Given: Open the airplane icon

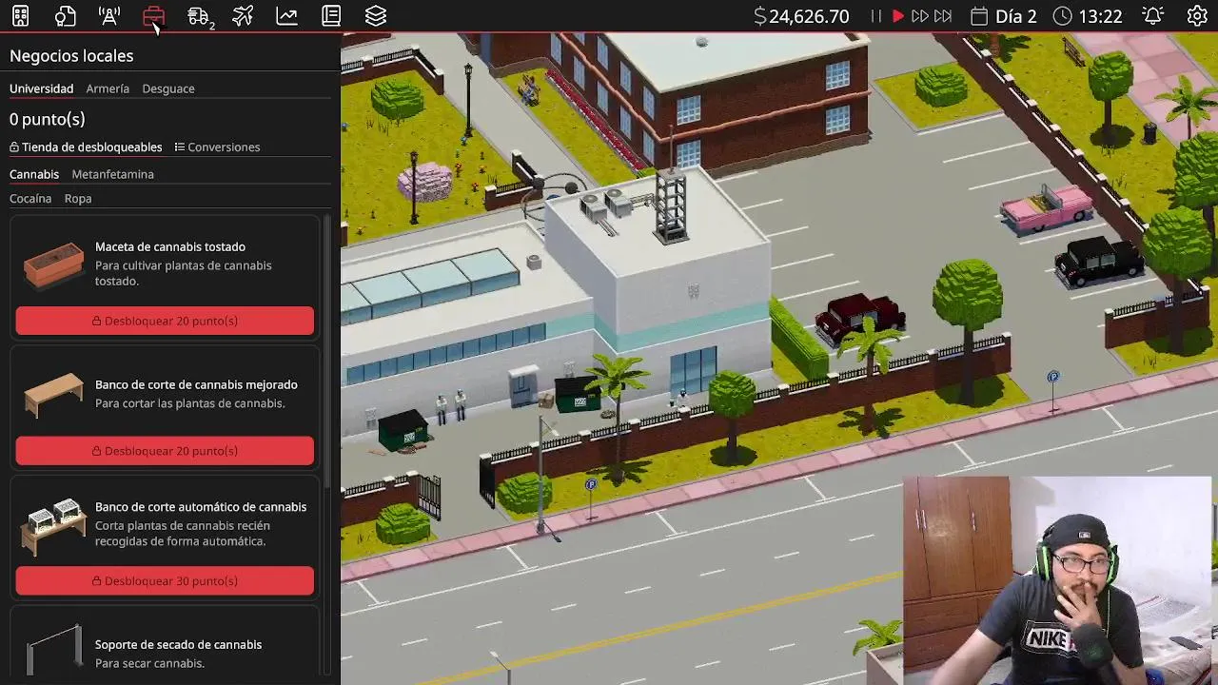Looking at the screenshot, I should [x=243, y=16].
